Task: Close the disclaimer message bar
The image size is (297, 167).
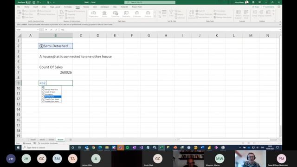Action: (x=280, y=25)
